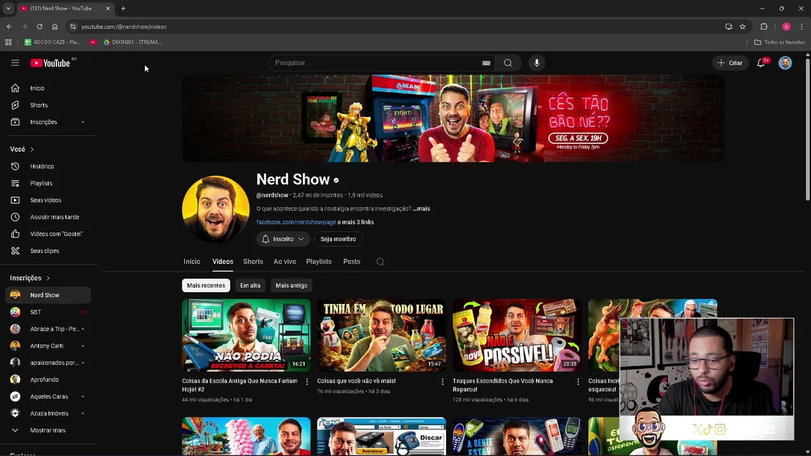Open the Início channel tab
Image resolution: width=811 pixels, height=456 pixels.
point(191,262)
